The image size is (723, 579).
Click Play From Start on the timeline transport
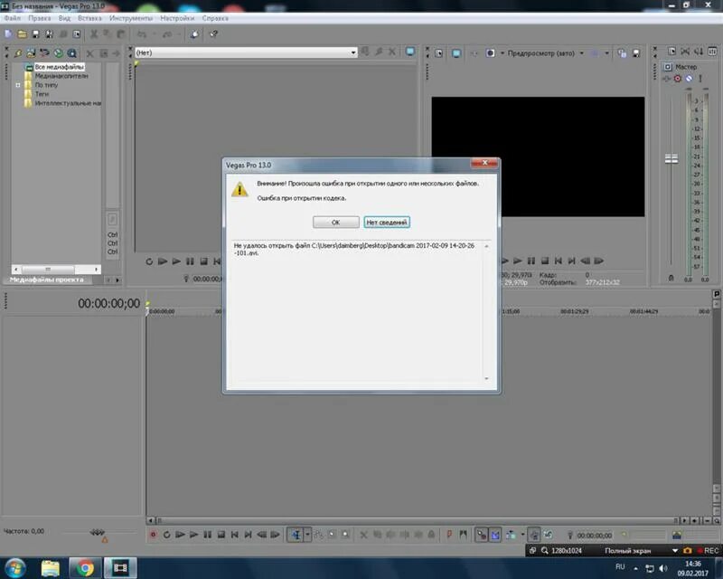click(x=180, y=535)
